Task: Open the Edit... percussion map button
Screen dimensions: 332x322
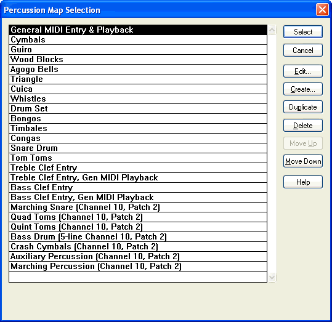Action: click(303, 71)
